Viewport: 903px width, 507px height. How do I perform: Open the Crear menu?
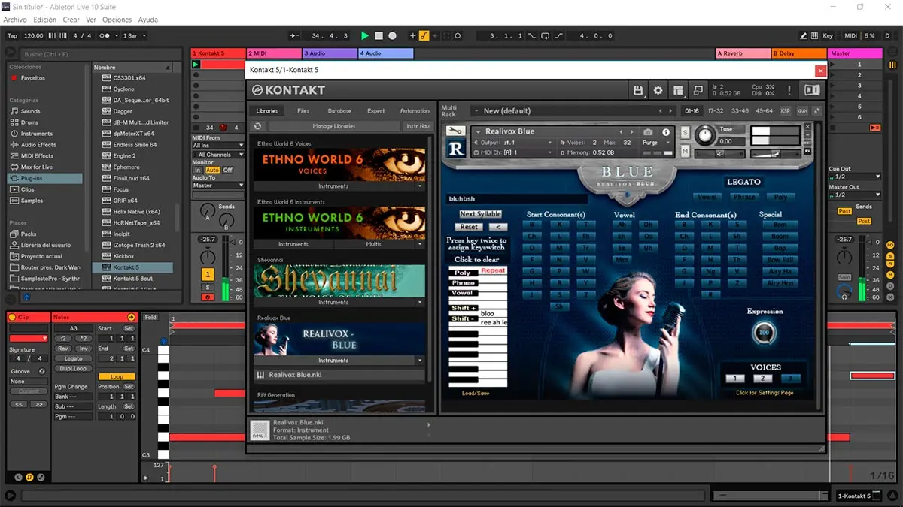71,20
